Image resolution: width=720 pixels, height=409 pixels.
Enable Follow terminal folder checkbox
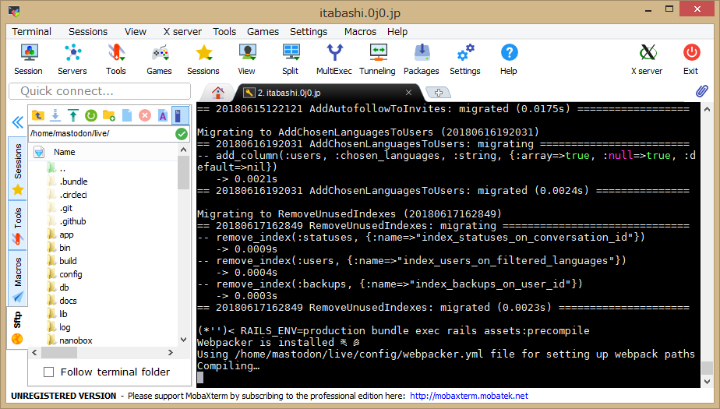click(x=49, y=372)
